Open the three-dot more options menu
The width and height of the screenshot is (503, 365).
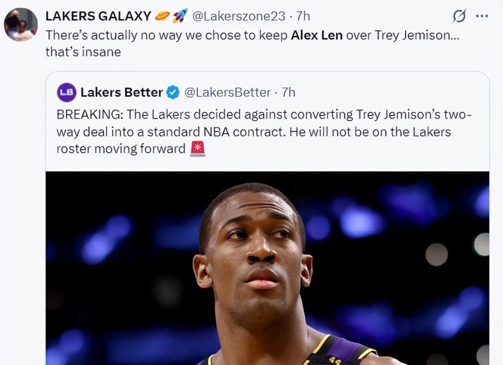pyautogui.click(x=482, y=16)
